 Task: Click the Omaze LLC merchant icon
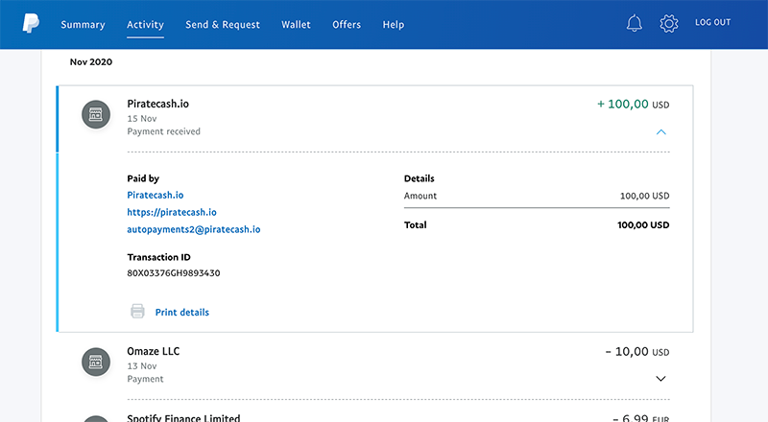pos(96,362)
